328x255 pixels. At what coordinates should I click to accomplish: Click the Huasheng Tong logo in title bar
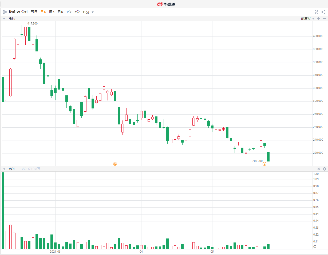point(166,4)
